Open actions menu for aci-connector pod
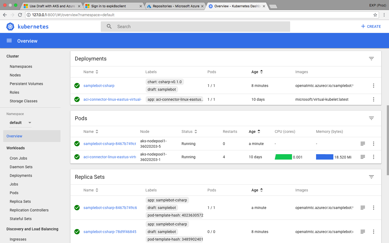 [x=374, y=157]
